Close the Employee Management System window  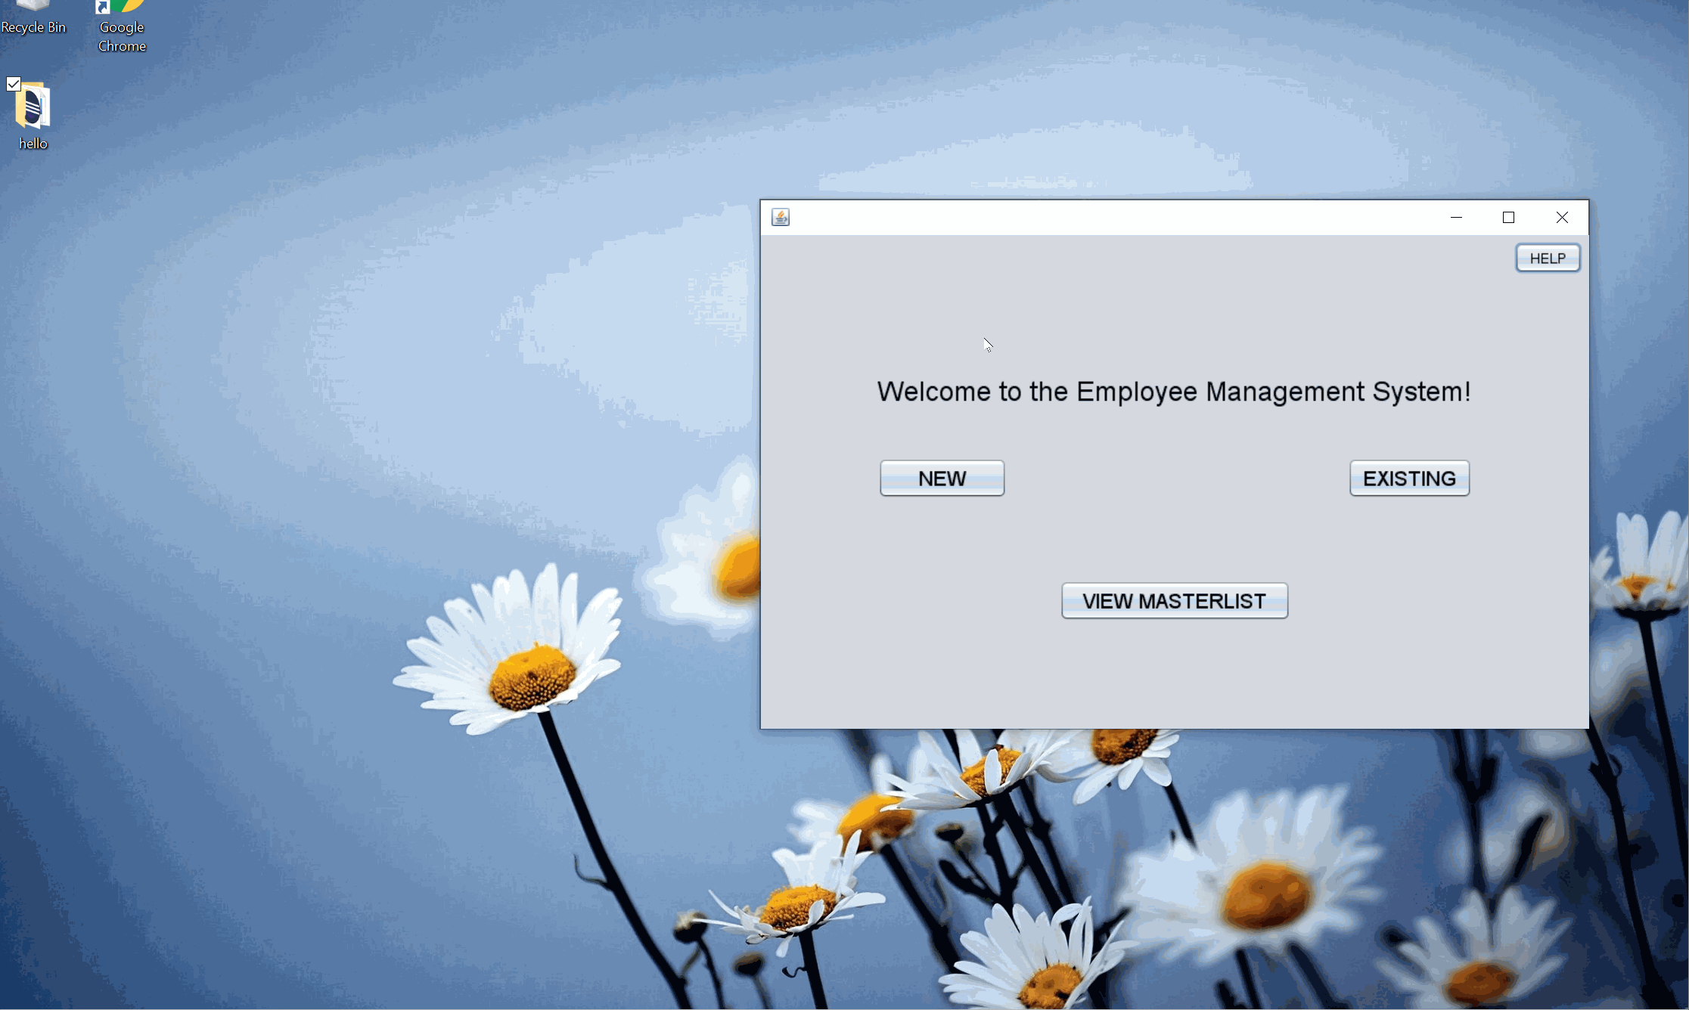(1561, 218)
